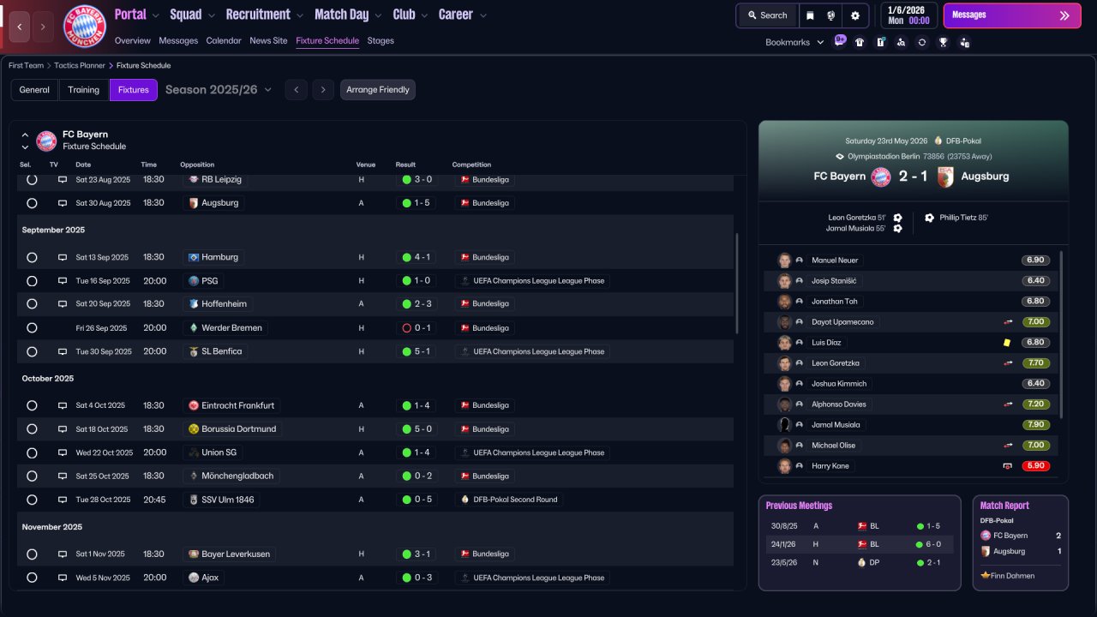This screenshot has height=617, width=1097.
Task: Click the fixture list vertical scrollbar
Action: (x=737, y=283)
